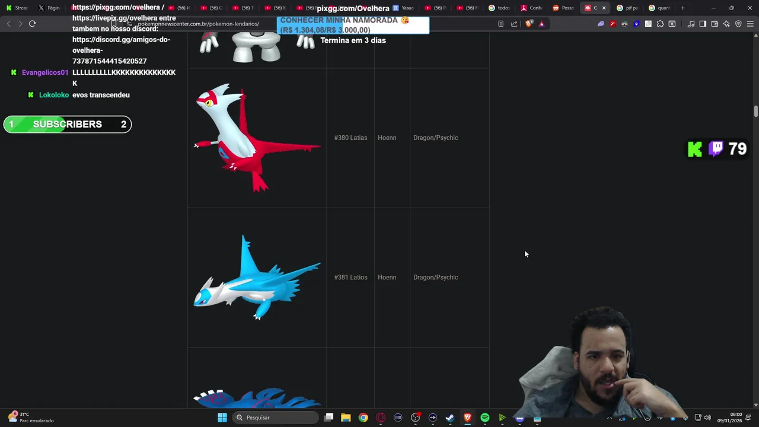Viewport: 759px width, 427px height.
Task: Select the '#380 Latias' cell
Action: pyautogui.click(x=350, y=138)
